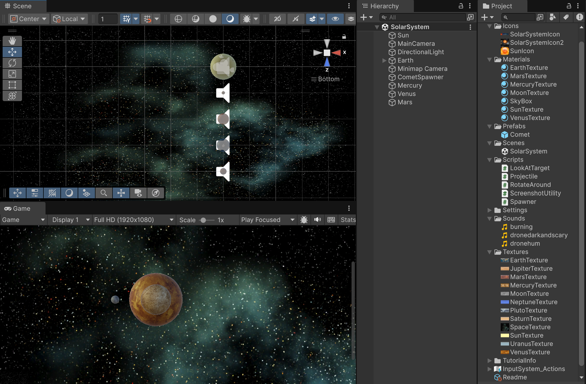This screenshot has height=384, width=586.
Task: Click the Game view Scale slider
Action: pyautogui.click(x=207, y=220)
